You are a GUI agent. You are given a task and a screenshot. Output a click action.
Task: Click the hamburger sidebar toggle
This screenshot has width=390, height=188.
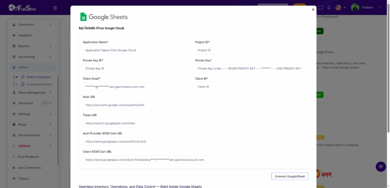[x=55, y=8]
